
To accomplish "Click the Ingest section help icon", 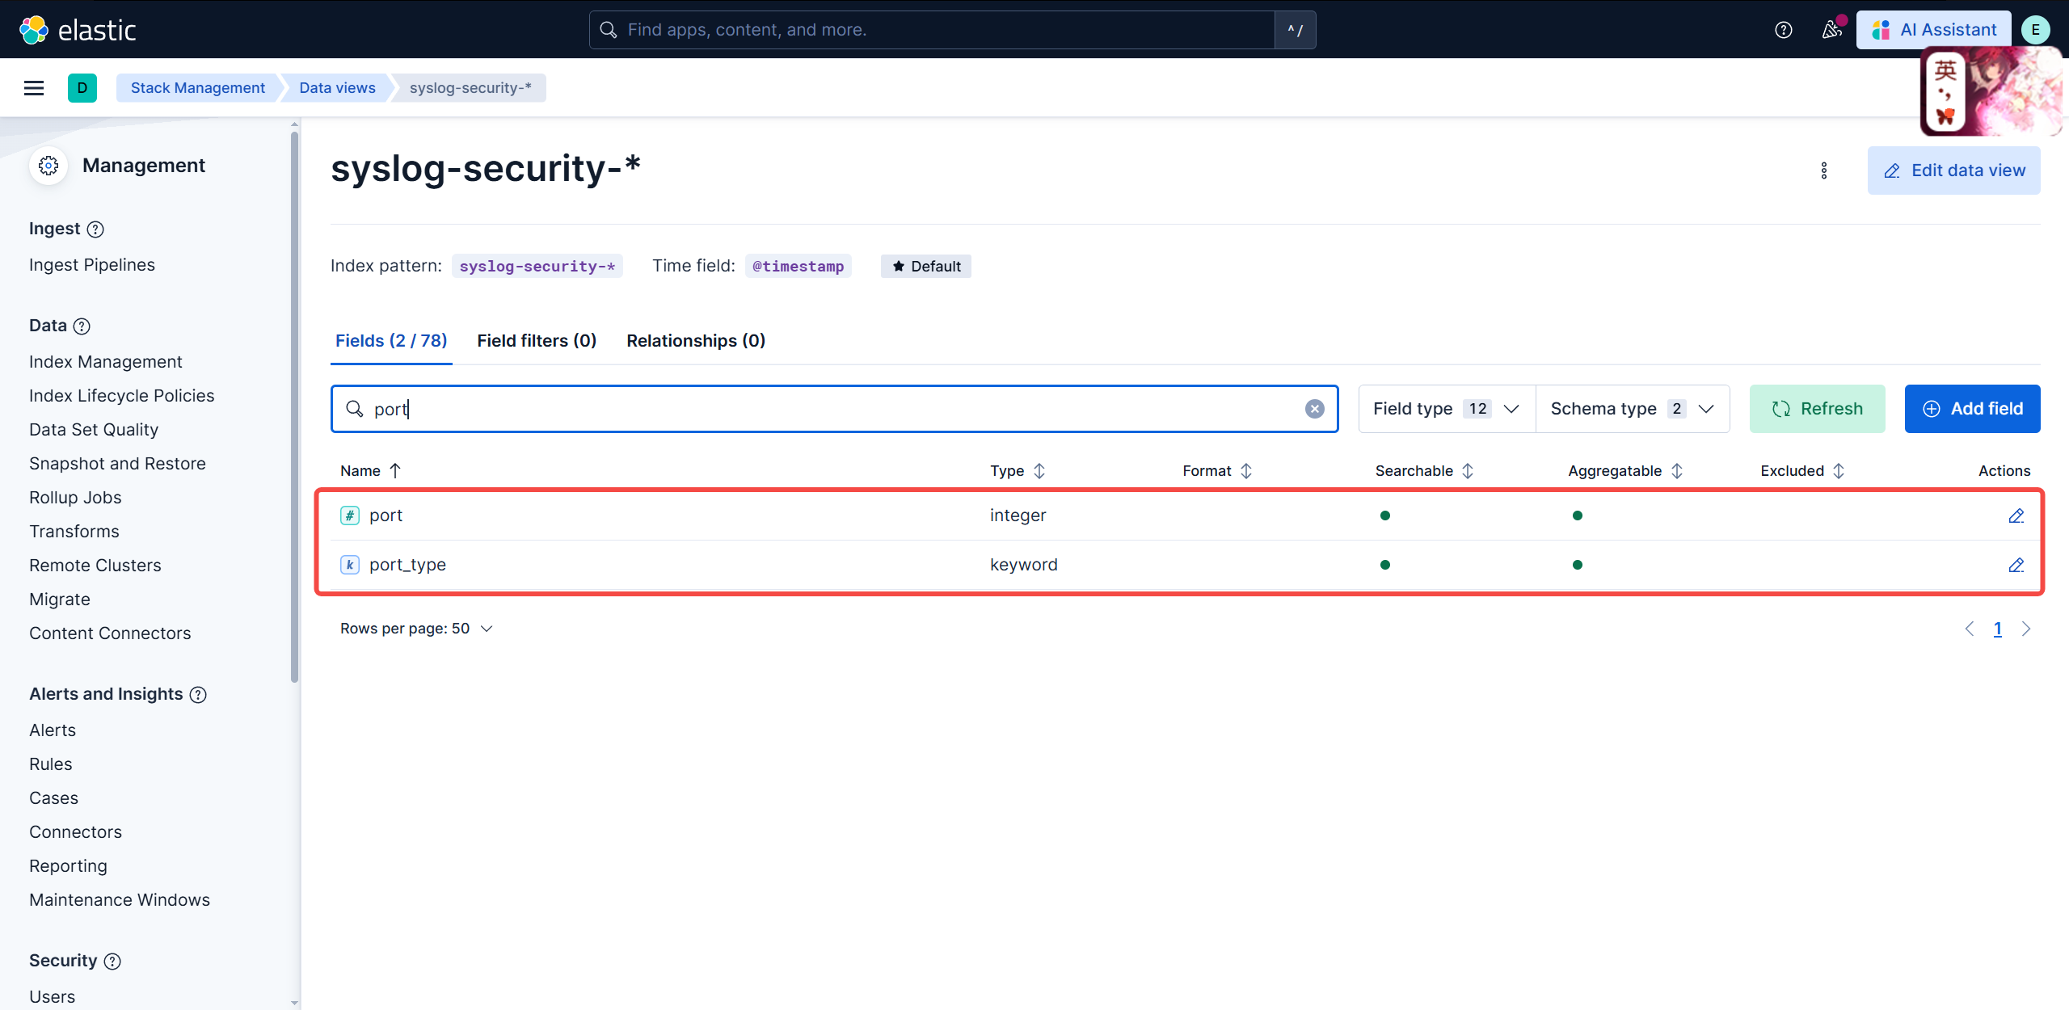I will tap(95, 229).
